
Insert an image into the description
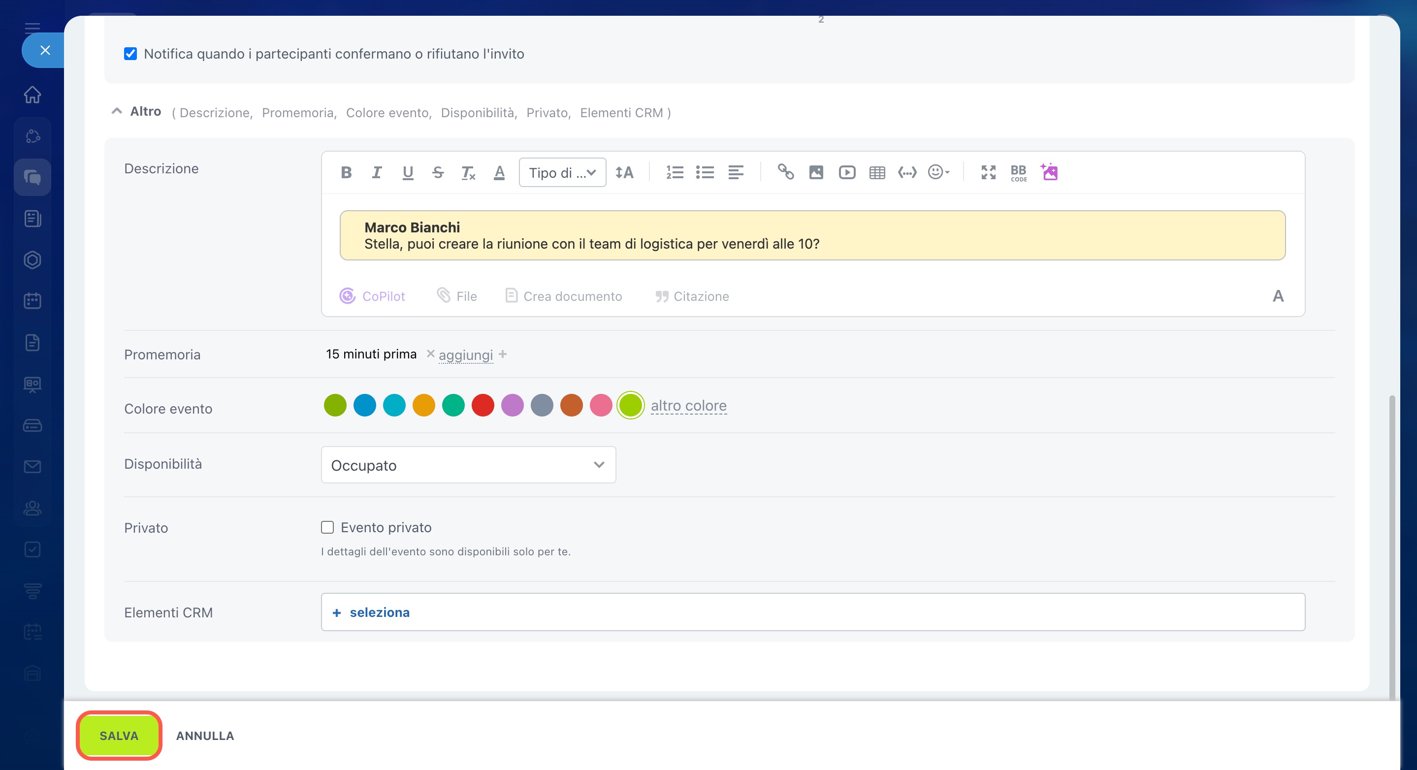click(x=816, y=173)
